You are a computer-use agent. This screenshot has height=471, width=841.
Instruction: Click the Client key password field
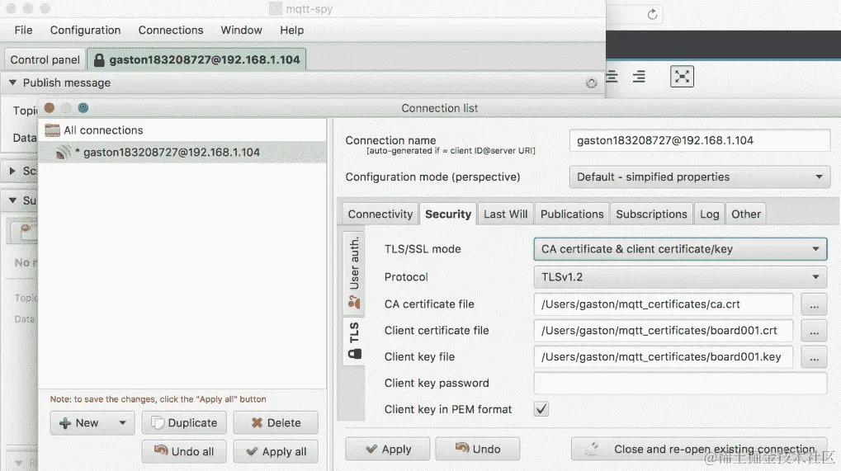click(680, 383)
